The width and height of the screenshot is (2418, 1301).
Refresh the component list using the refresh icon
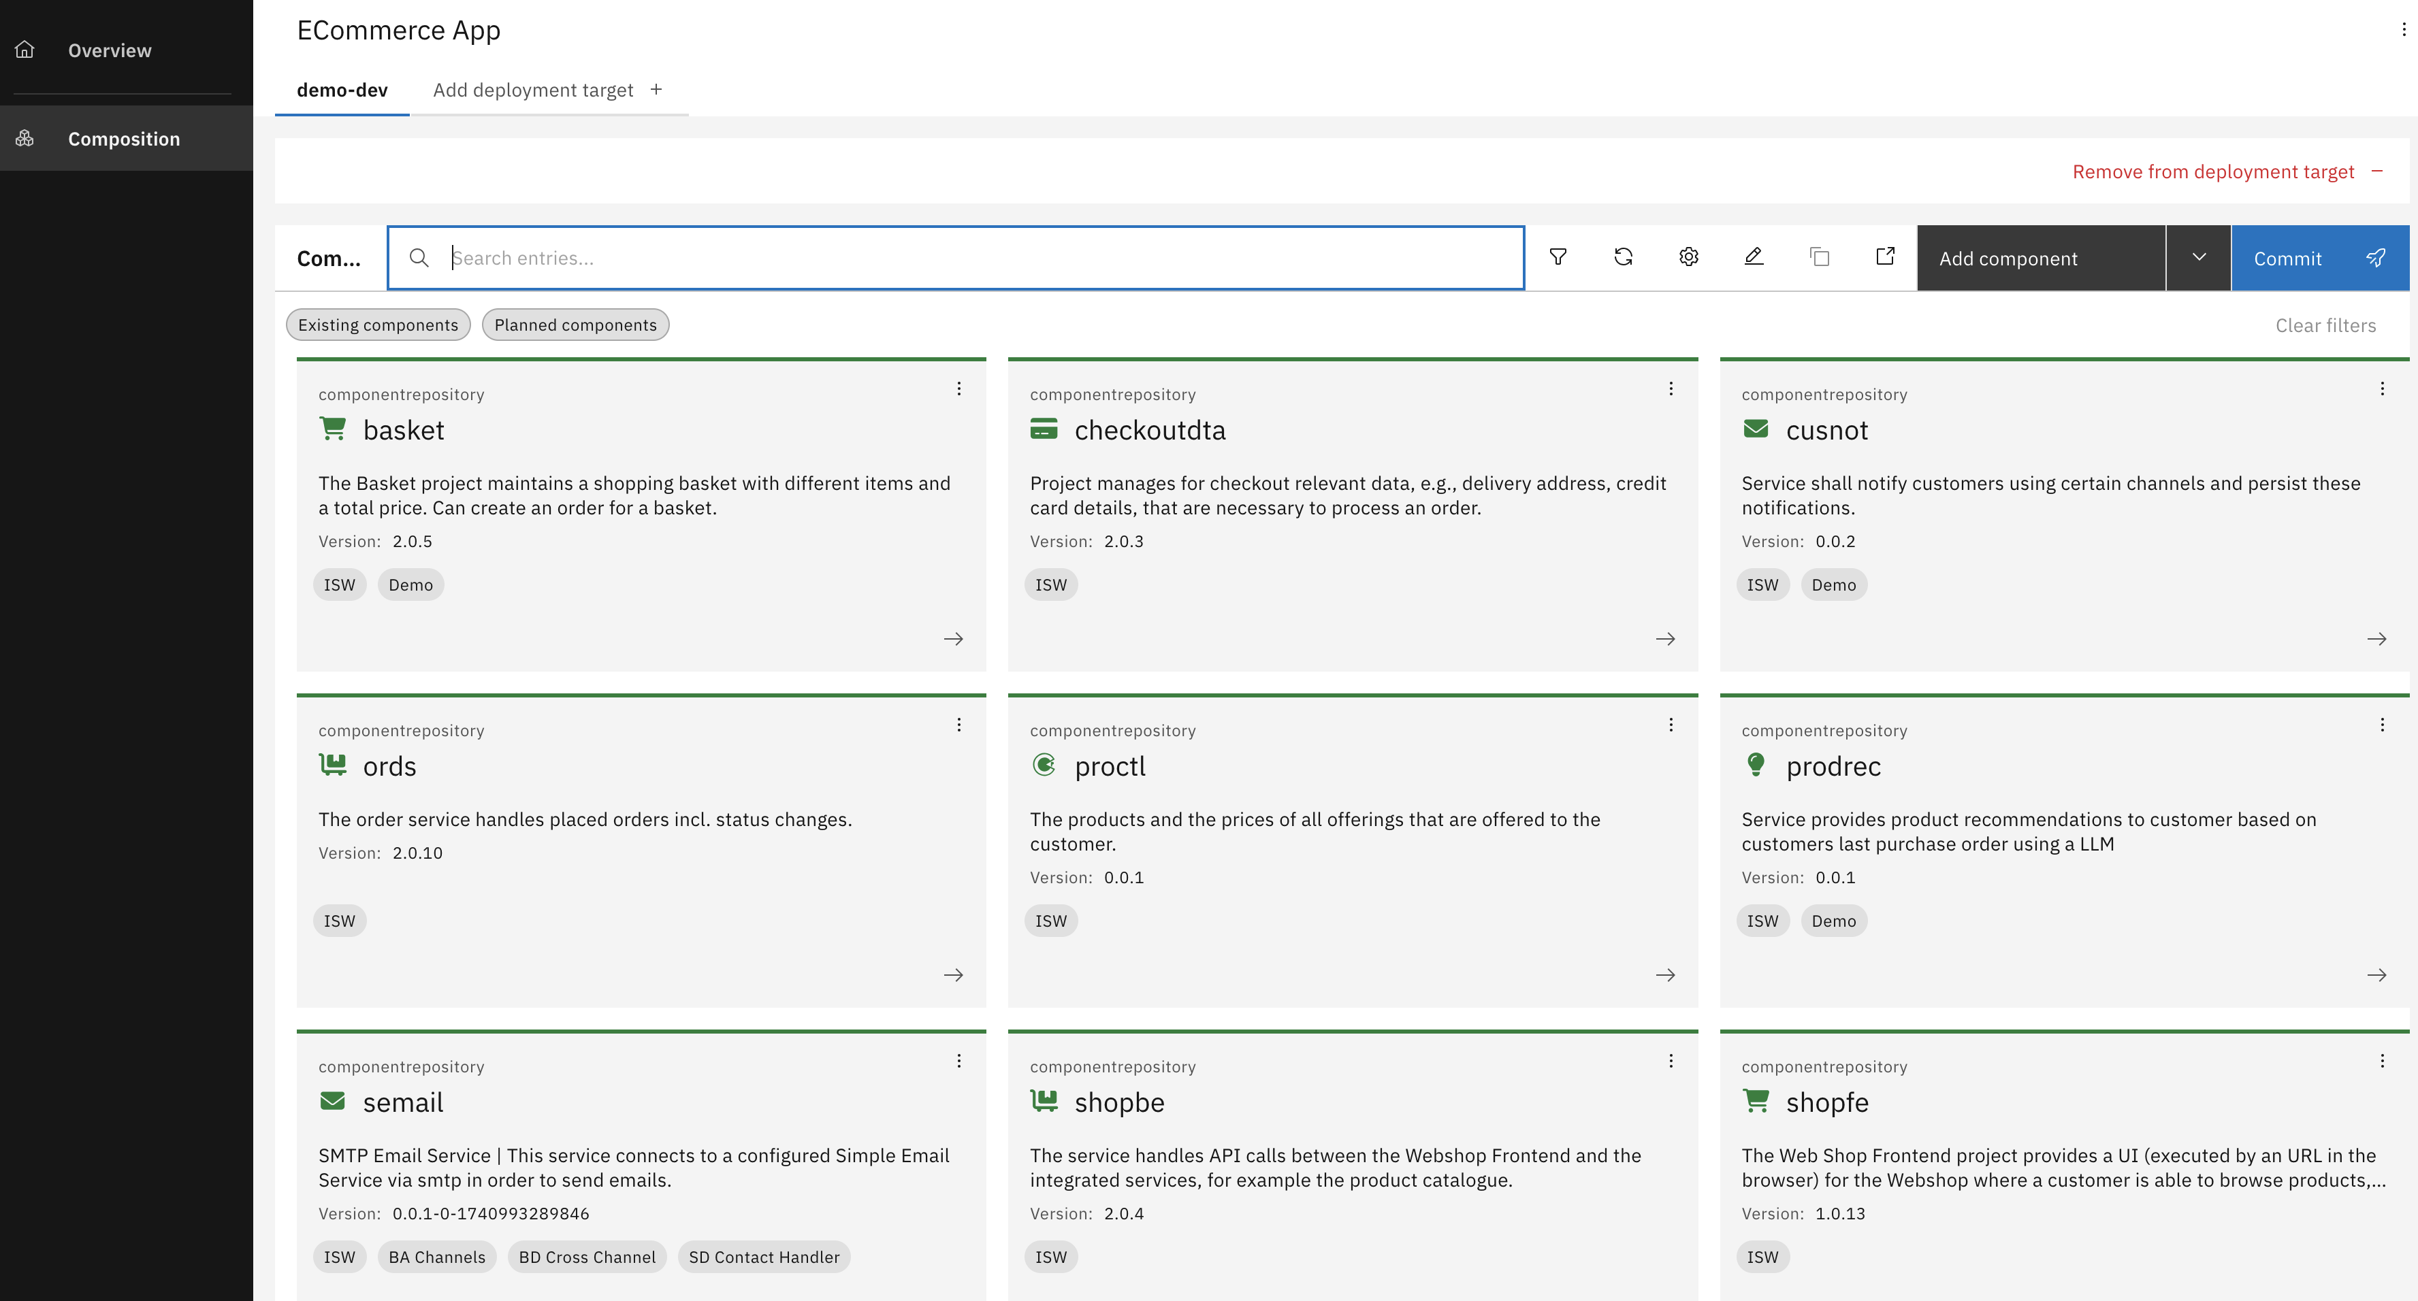click(1623, 256)
